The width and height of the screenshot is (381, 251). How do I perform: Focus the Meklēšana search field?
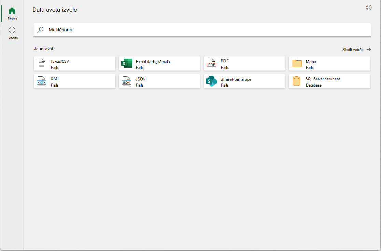click(x=202, y=30)
